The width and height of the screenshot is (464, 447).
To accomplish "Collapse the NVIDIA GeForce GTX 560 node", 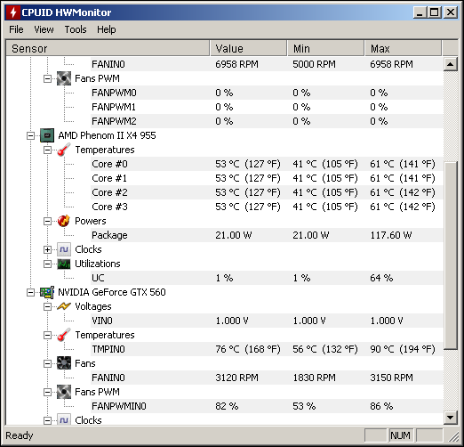I will point(30,293).
